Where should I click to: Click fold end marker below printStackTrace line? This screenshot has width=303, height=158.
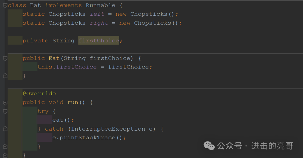(5, 147)
